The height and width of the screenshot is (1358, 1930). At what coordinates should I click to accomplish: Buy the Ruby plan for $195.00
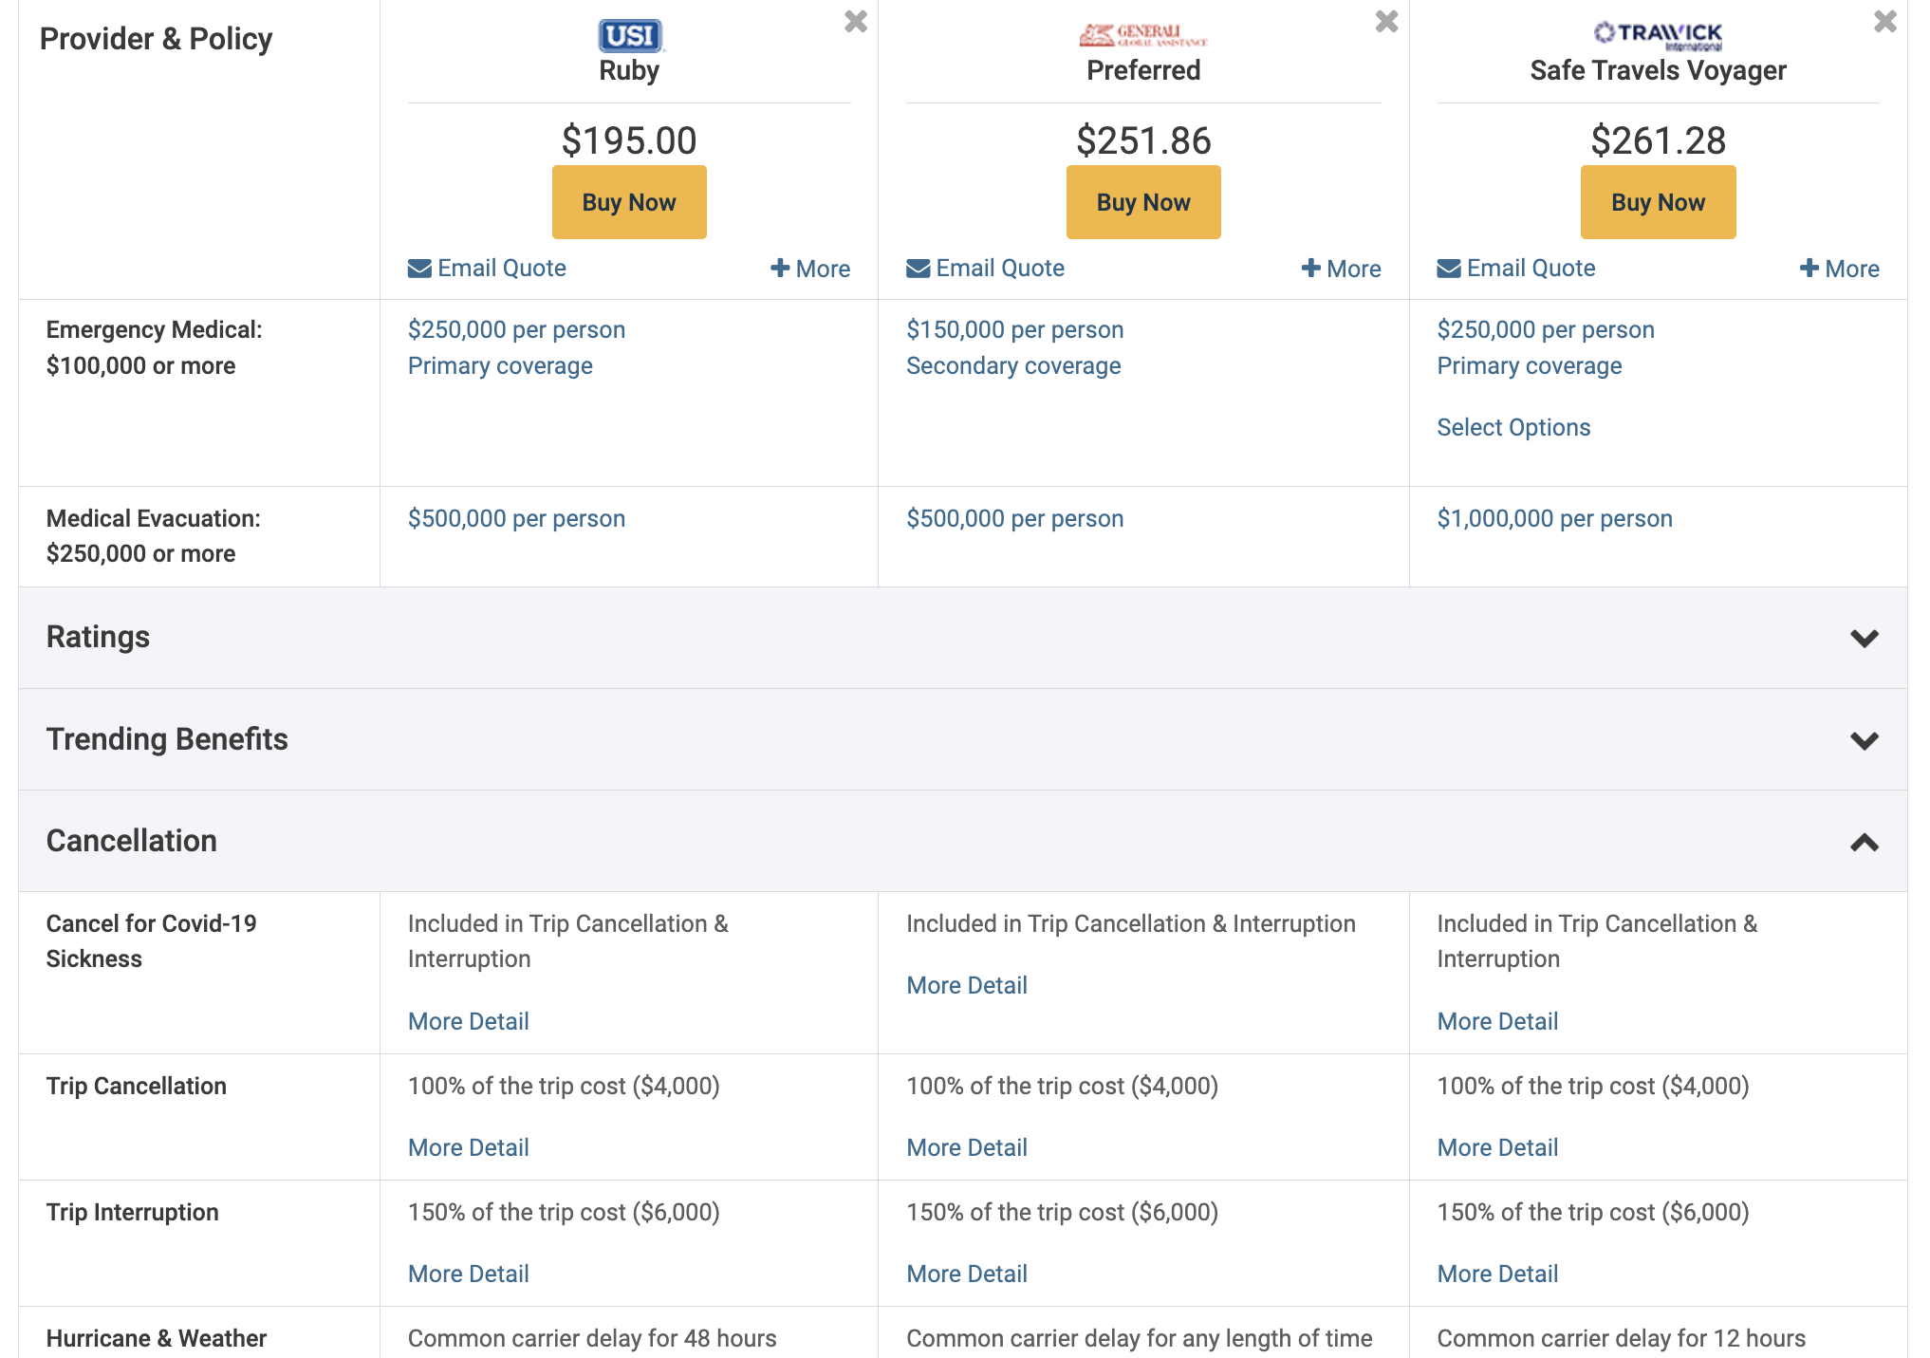coord(629,202)
